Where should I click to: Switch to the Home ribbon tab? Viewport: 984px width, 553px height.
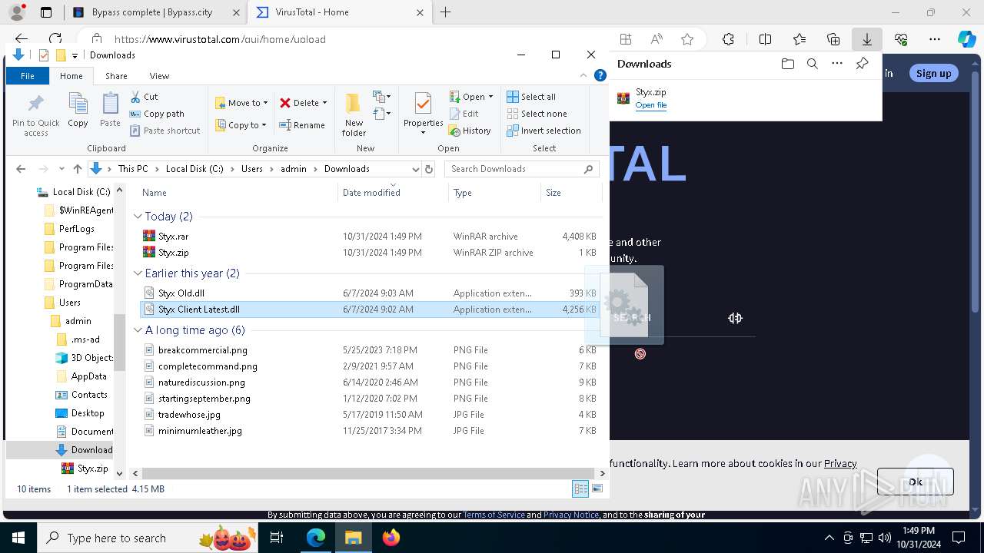tap(71, 76)
